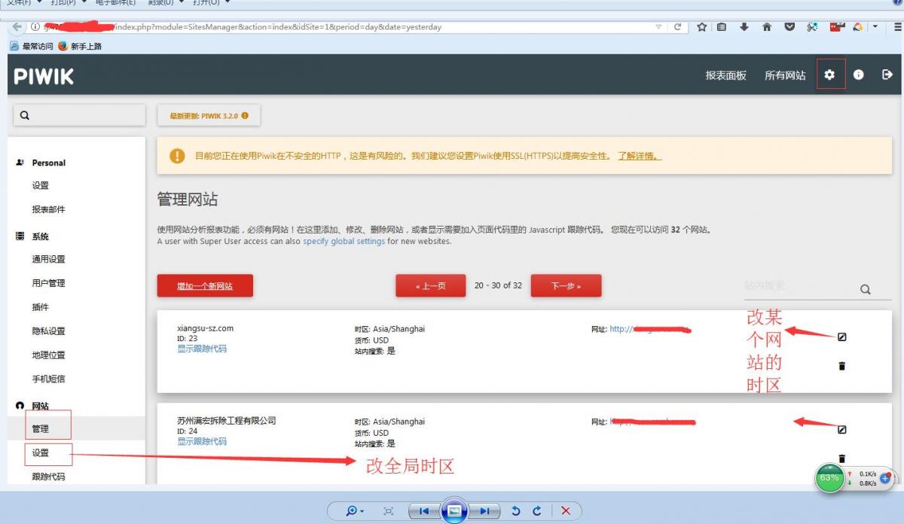Start the slideshow in the photo viewer

pos(454,510)
